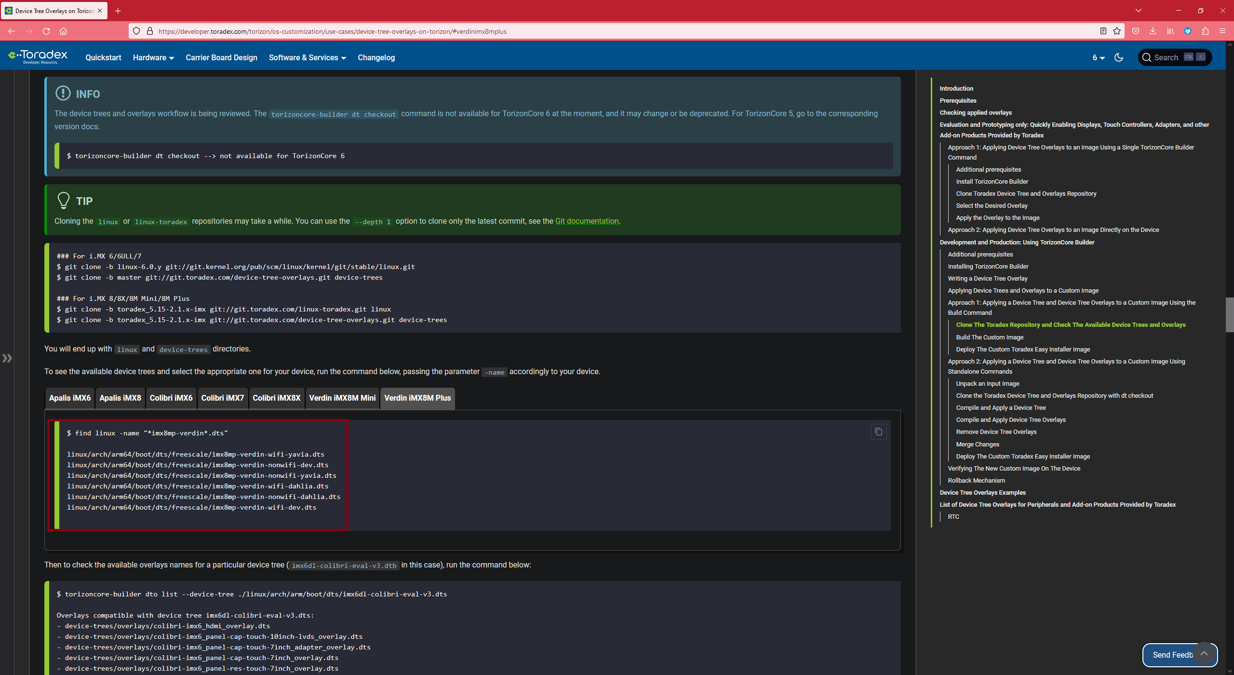Jump to Introduction section
Screen dimensions: 1234x675
(x=956, y=88)
